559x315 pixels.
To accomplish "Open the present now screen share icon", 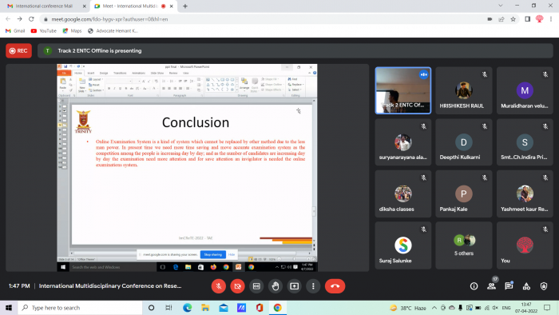I will tap(294, 286).
